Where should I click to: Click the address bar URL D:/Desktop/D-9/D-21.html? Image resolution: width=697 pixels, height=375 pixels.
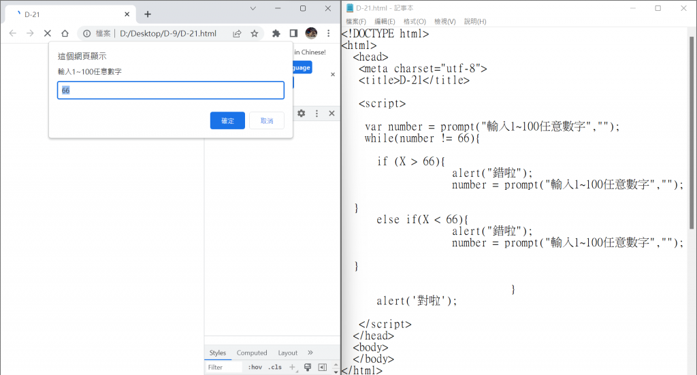(168, 33)
